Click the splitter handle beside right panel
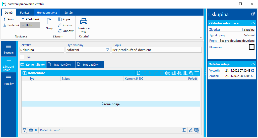Viewport: 258px width, 138px height. click(205, 72)
